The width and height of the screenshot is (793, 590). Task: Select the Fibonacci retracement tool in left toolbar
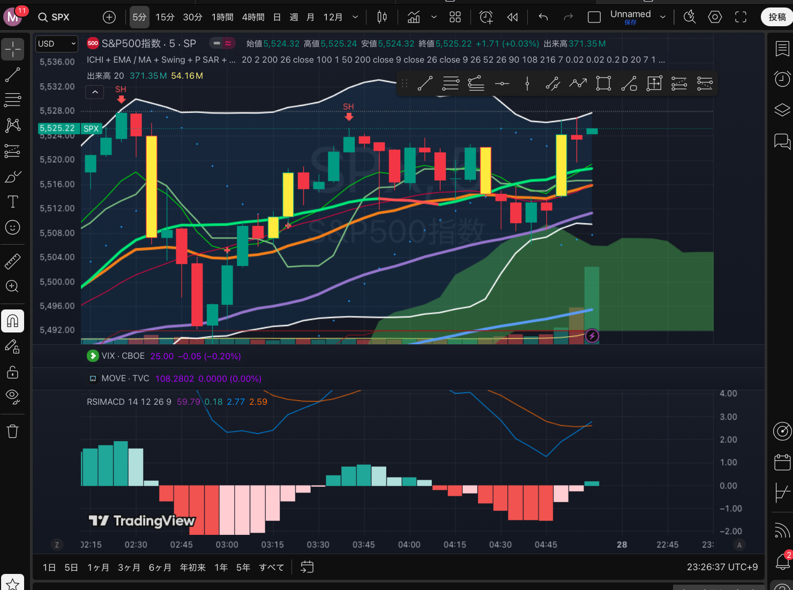coord(13,100)
